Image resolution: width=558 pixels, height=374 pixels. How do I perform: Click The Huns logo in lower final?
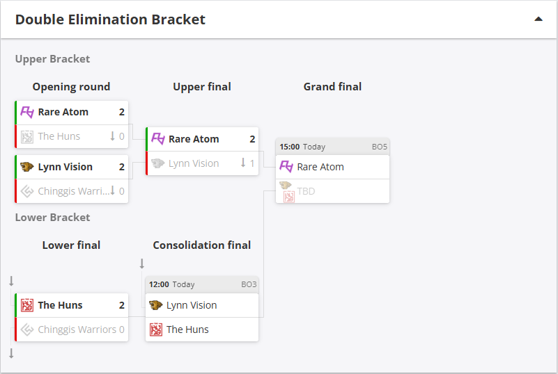pyautogui.click(x=27, y=305)
